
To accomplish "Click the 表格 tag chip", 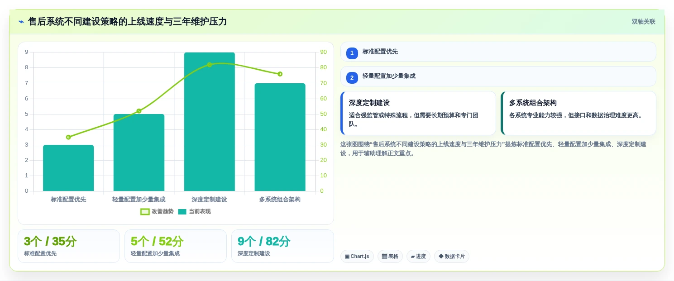I will tap(390, 256).
